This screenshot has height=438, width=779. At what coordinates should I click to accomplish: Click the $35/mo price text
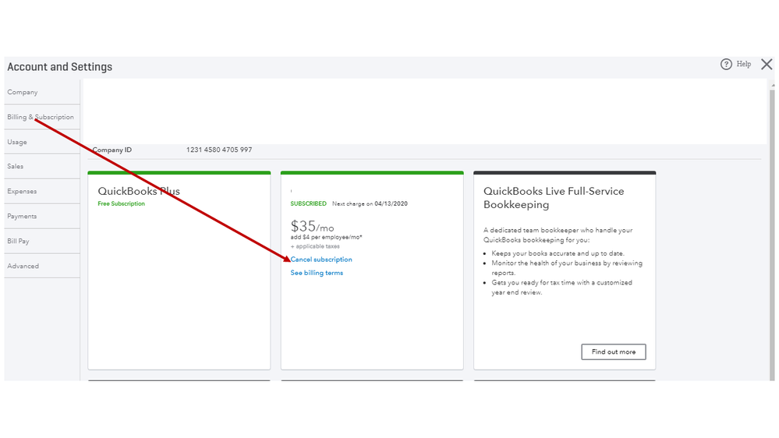pyautogui.click(x=312, y=227)
